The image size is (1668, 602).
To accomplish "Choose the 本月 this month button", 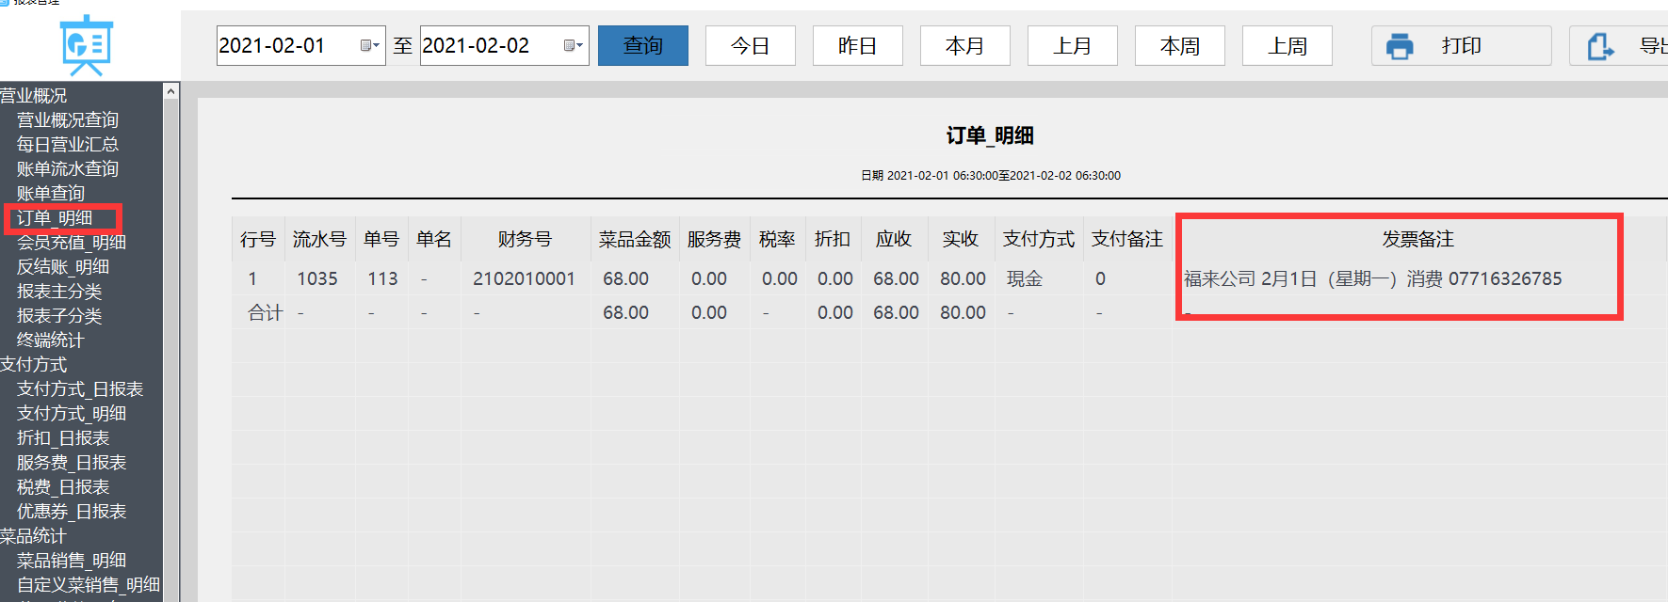I will [x=965, y=45].
